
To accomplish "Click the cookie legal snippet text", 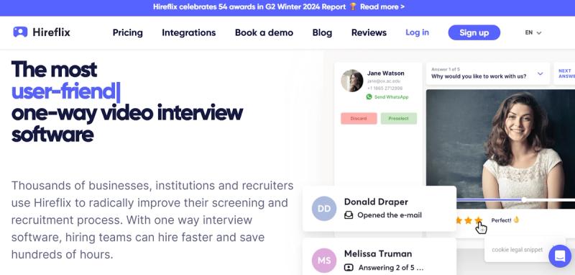I will point(517,250).
